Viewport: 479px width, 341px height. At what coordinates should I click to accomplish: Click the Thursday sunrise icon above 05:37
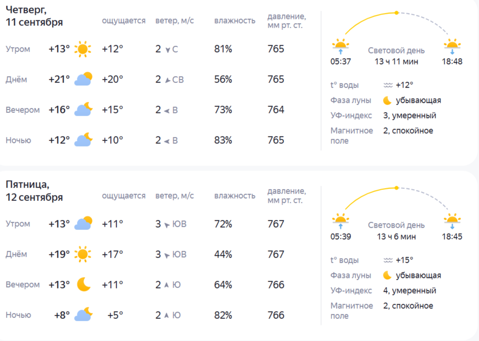pos(341,46)
